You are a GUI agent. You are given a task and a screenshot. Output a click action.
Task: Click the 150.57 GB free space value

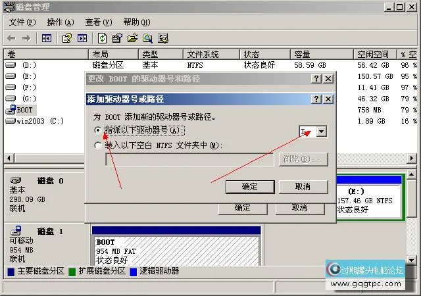pos(375,76)
